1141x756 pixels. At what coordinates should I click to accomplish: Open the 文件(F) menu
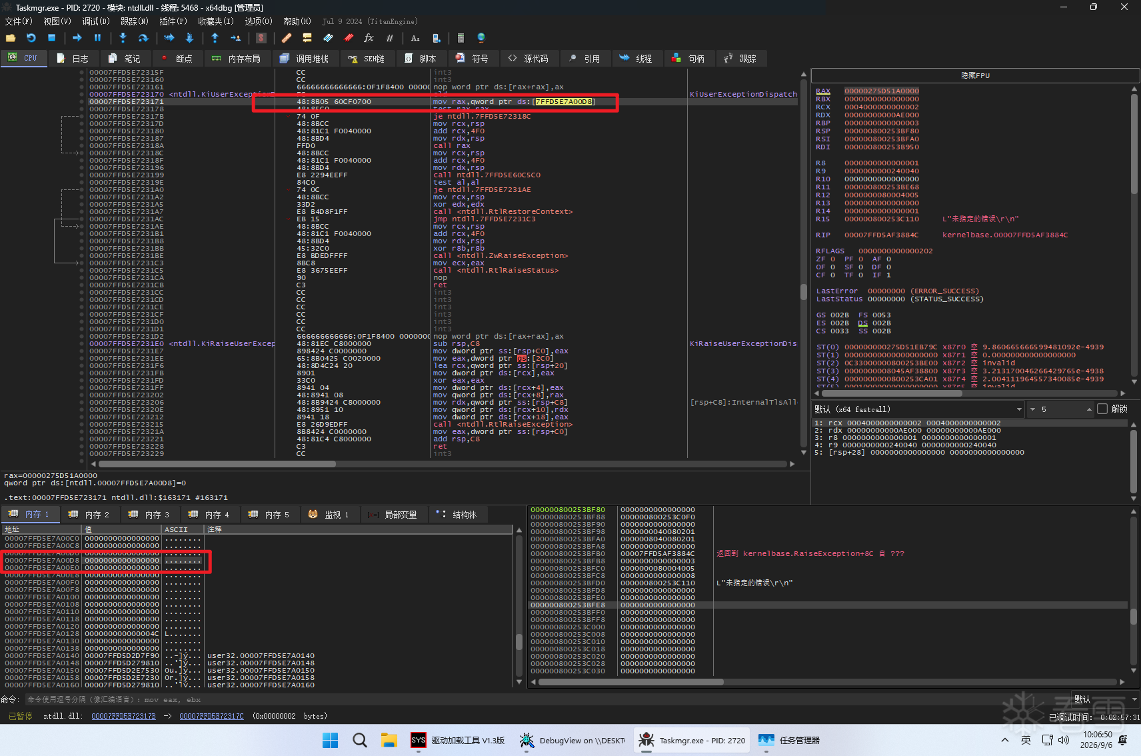click(x=19, y=21)
